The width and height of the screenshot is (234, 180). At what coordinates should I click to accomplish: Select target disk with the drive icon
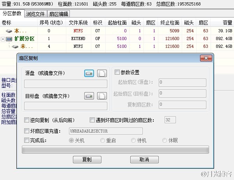point(89,96)
